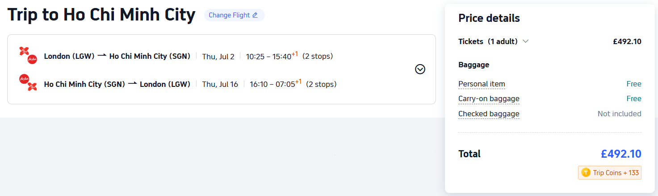658x196 pixels.
Task: Expand the Tickets (1 adult) chevron
Action: [526, 41]
